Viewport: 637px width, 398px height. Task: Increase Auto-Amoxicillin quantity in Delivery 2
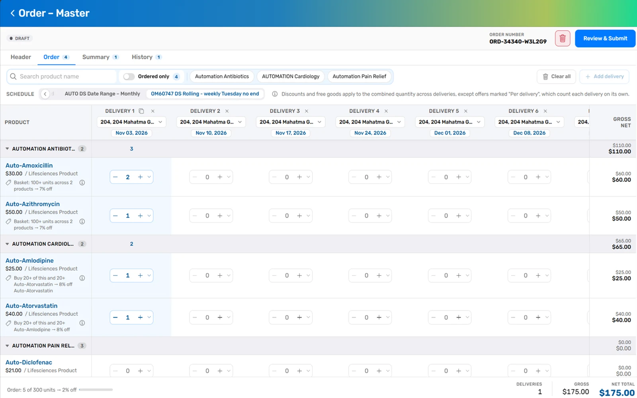pos(220,177)
